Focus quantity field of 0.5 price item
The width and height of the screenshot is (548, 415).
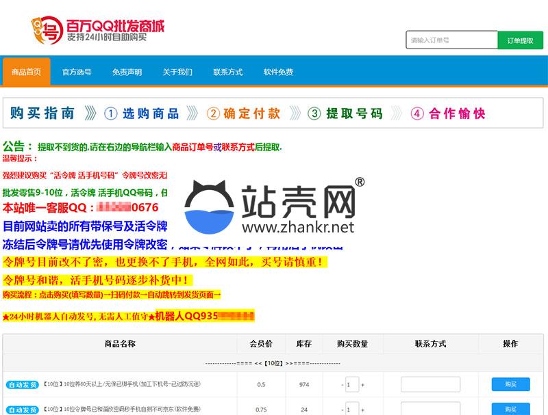coord(352,385)
